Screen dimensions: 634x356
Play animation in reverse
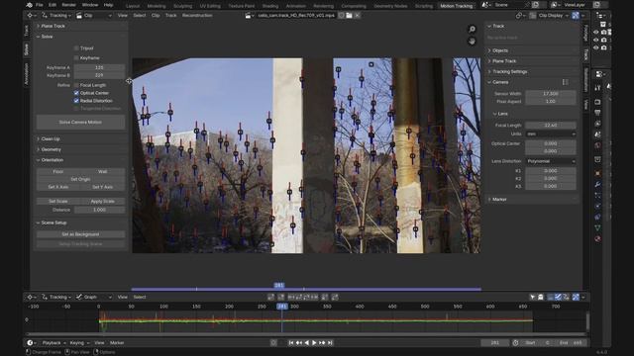coord(306,343)
